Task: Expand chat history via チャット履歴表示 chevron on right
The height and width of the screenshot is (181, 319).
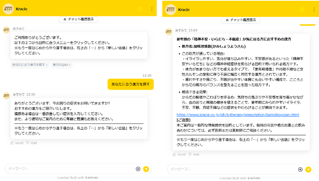Action: coord(240,20)
